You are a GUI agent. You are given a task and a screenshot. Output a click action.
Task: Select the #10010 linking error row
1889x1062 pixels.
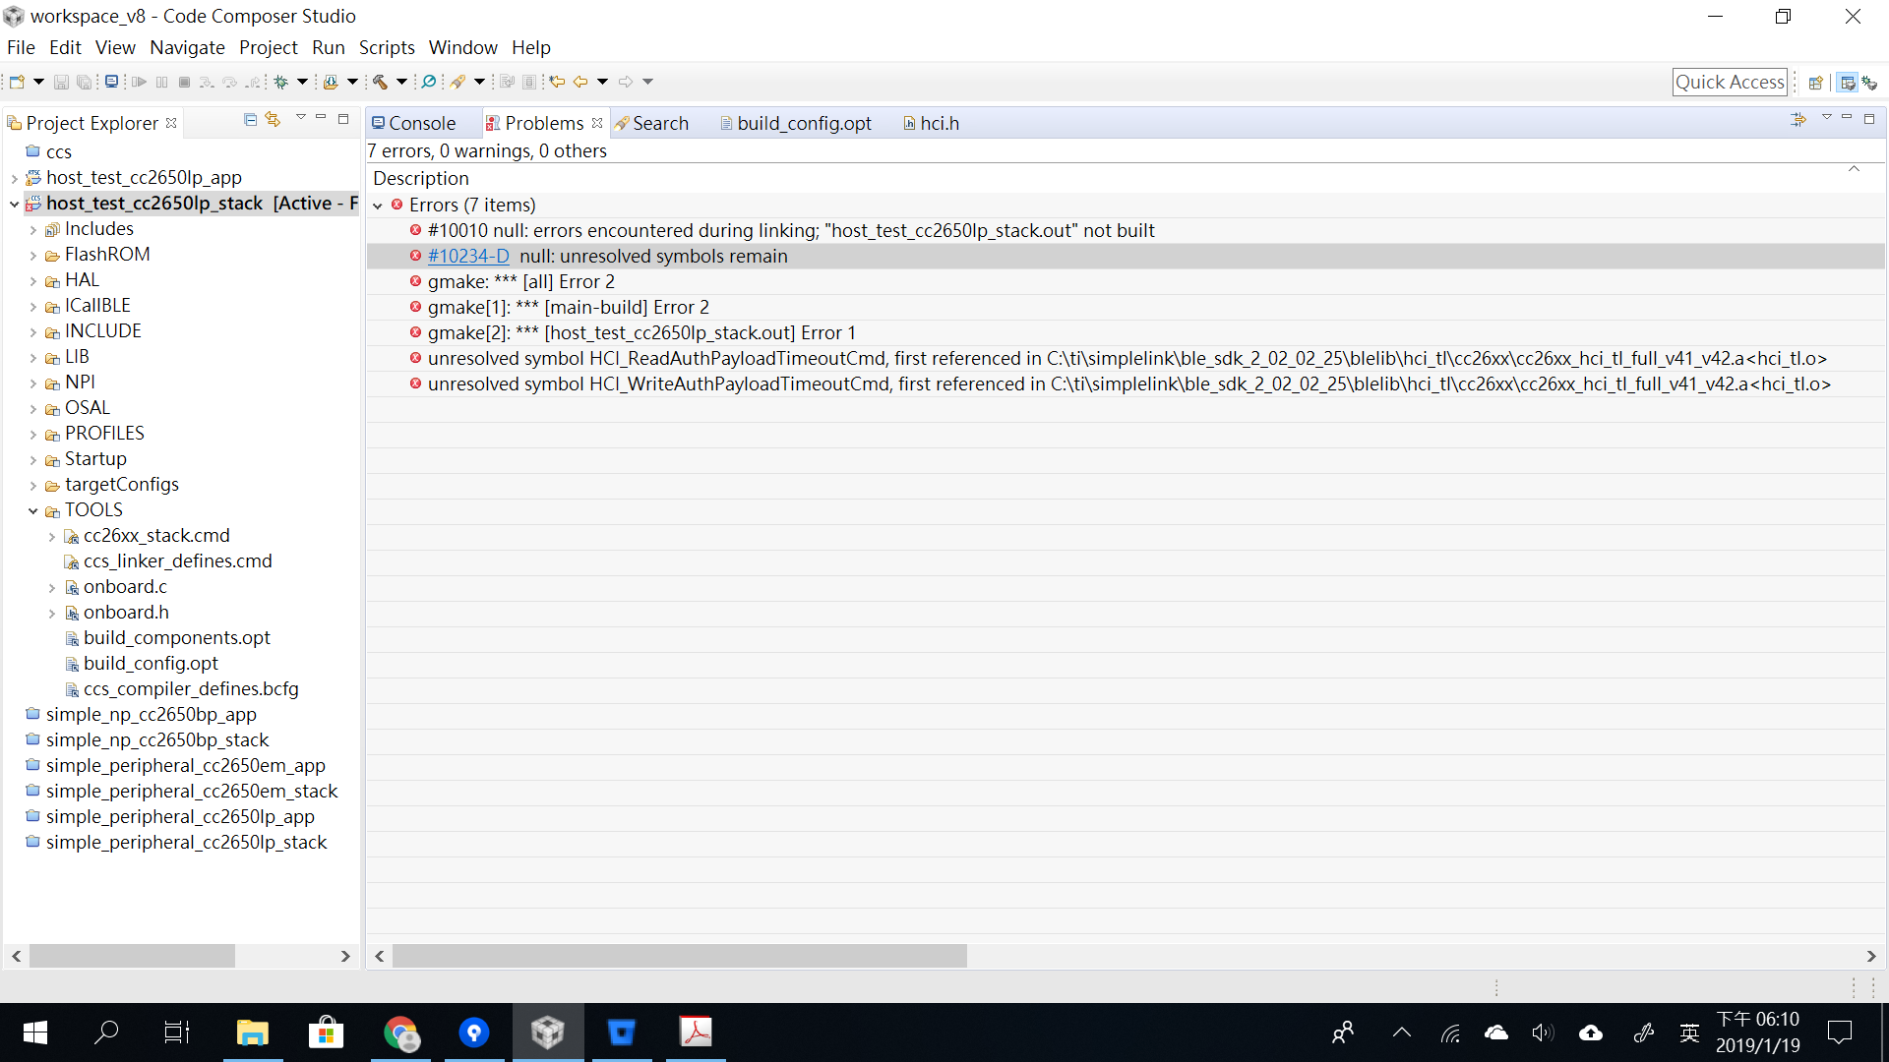[x=1126, y=230]
